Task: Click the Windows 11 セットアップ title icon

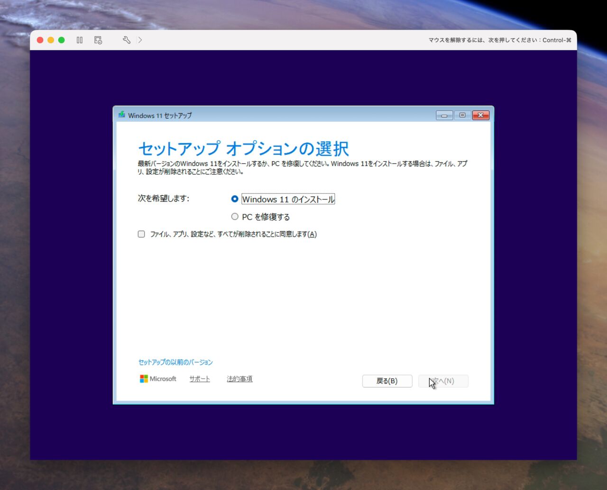Action: pos(122,115)
